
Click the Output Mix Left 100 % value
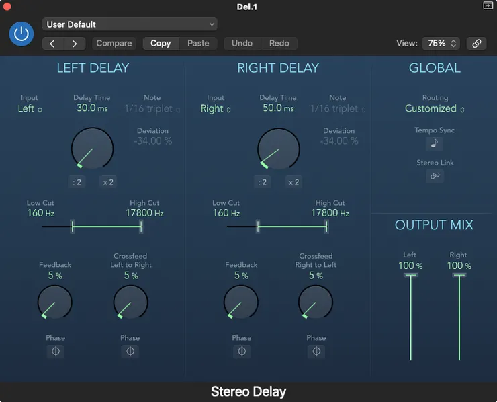coord(410,266)
